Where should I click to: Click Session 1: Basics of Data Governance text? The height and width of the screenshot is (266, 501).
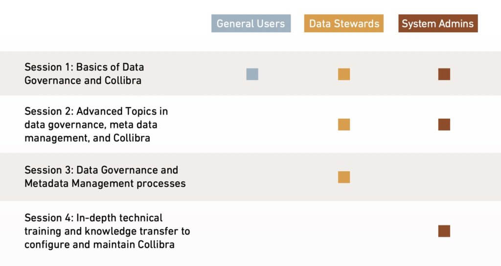point(84,74)
